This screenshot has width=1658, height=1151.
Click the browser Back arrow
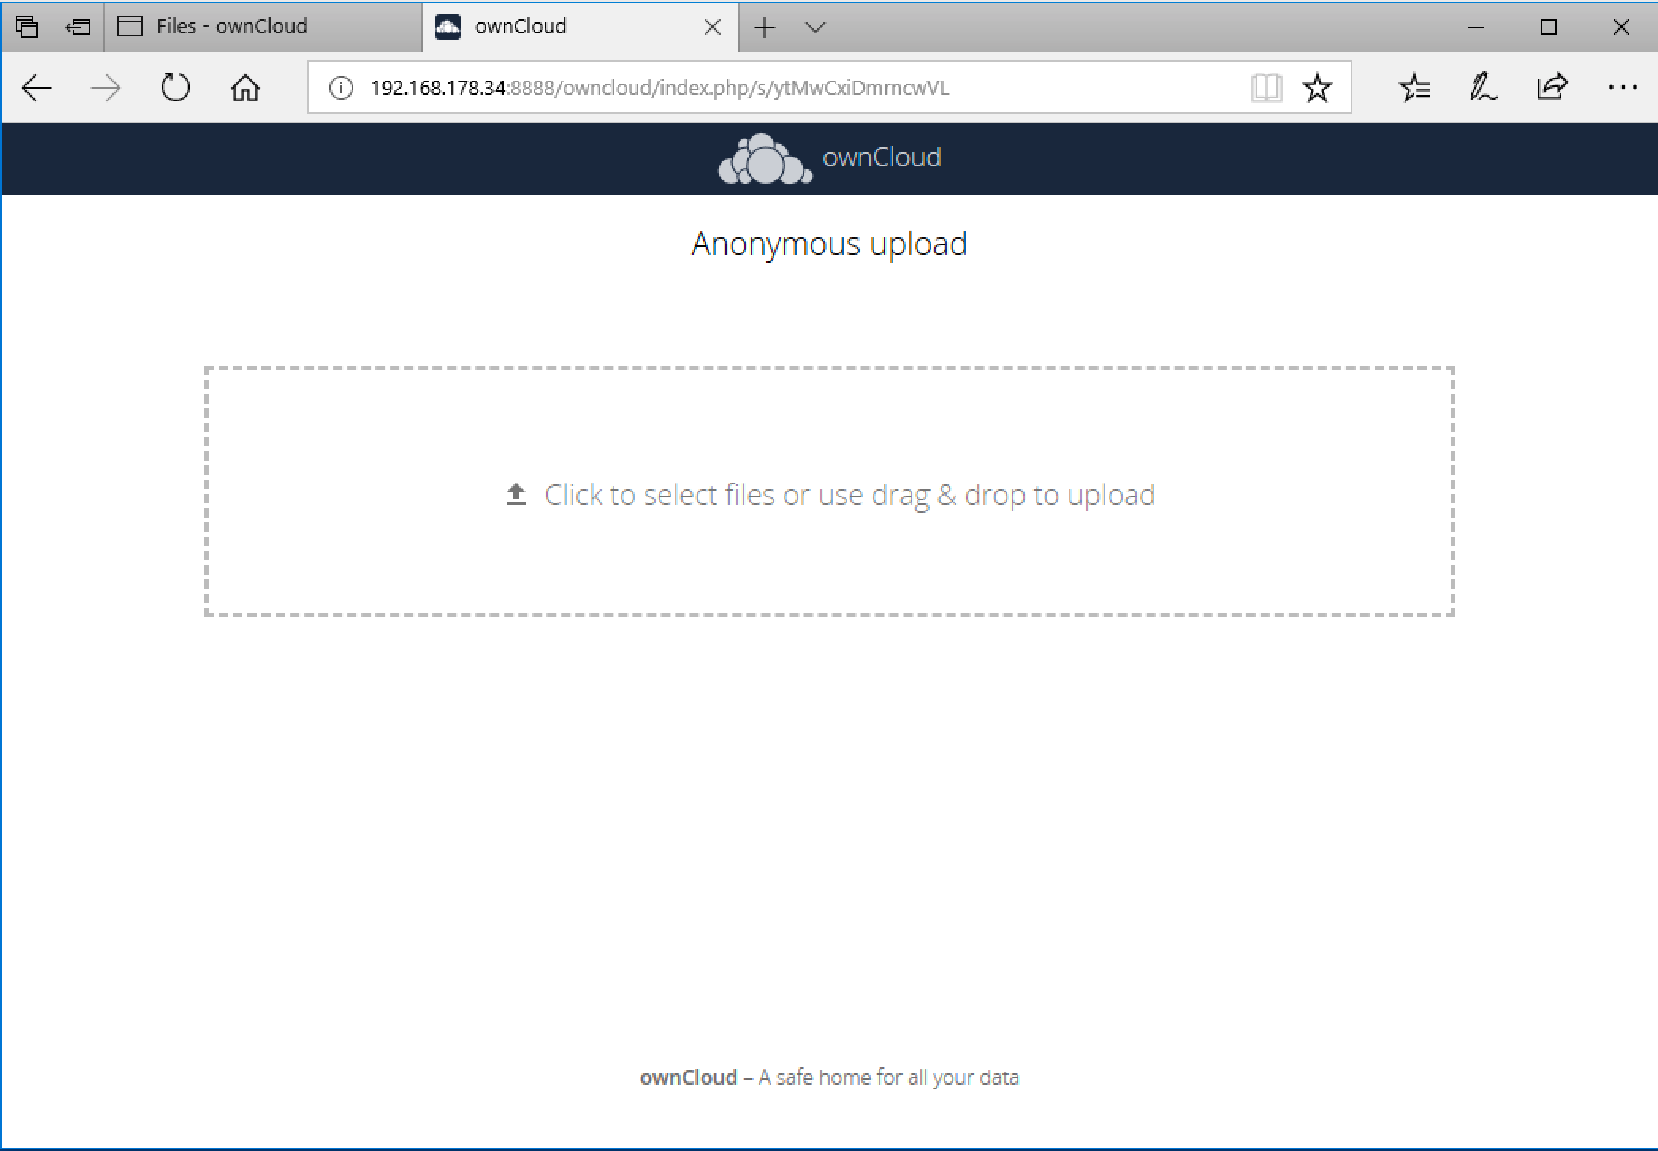point(36,88)
